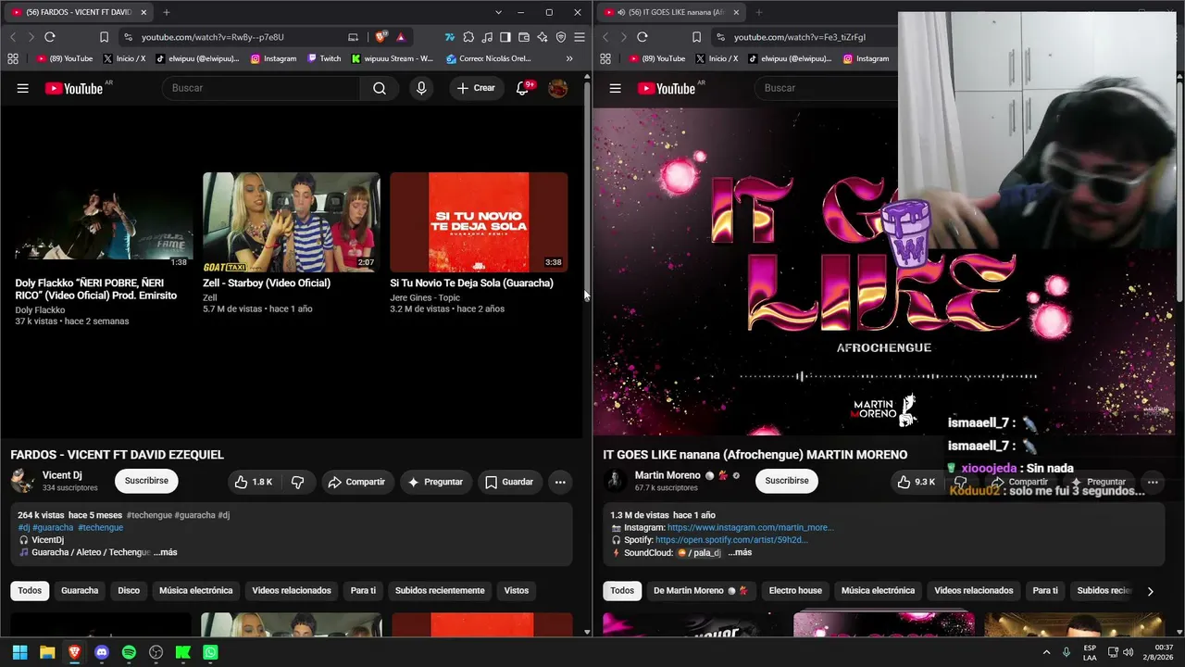The width and height of the screenshot is (1185, 667).
Task: Open the account avatar menu in left window
Action: (x=558, y=88)
